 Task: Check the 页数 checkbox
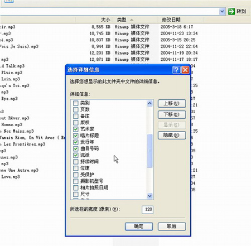(x=76, y=109)
